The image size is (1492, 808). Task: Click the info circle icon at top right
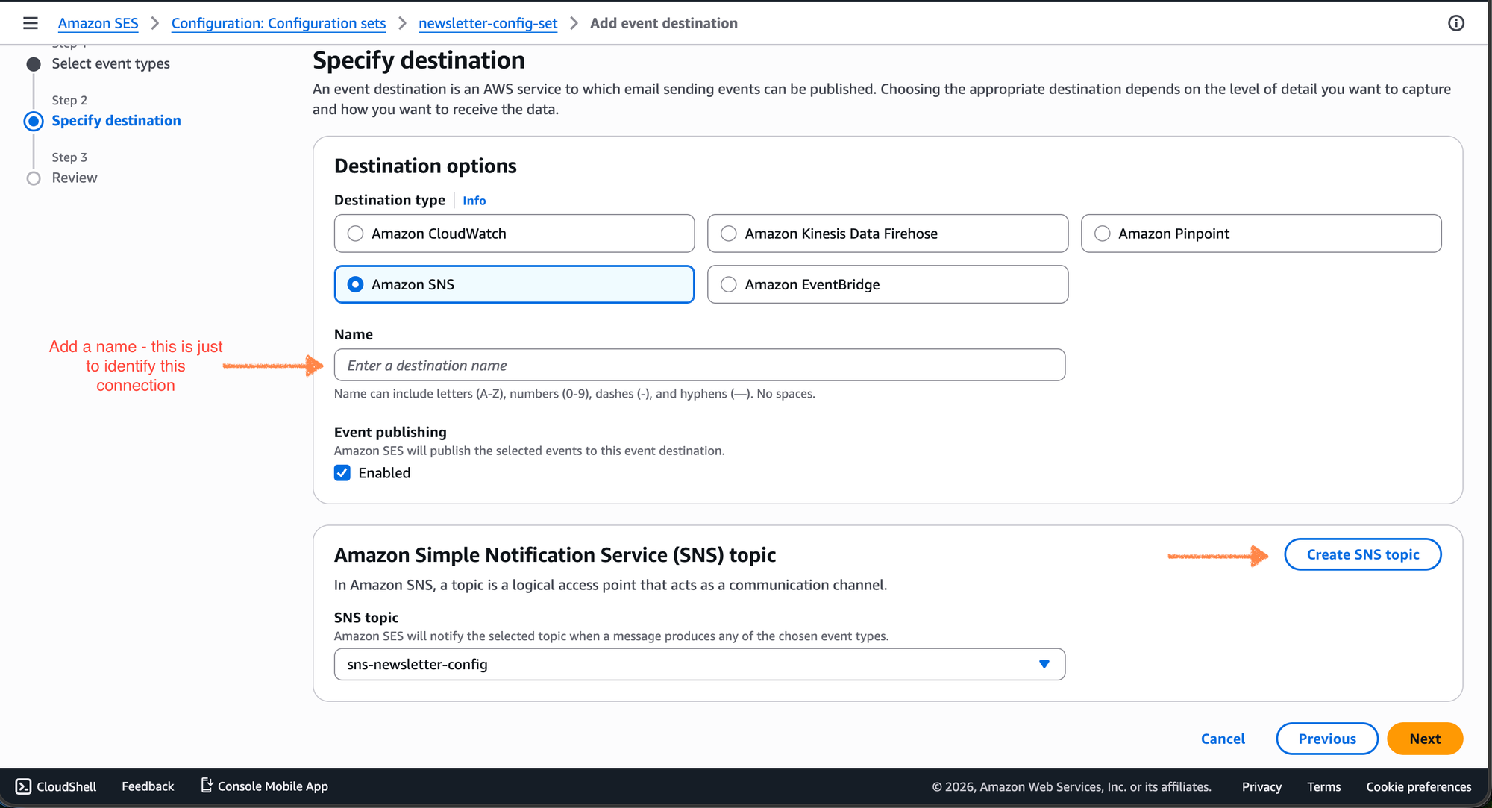point(1455,23)
